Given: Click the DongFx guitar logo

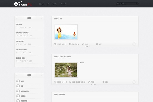Looking at the screenshot, I should tap(23, 4).
